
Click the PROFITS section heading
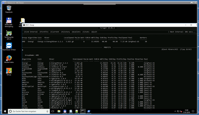click(107, 48)
